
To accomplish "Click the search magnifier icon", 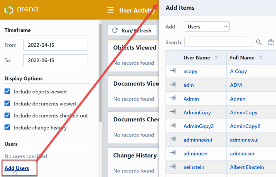I will point(259,42).
